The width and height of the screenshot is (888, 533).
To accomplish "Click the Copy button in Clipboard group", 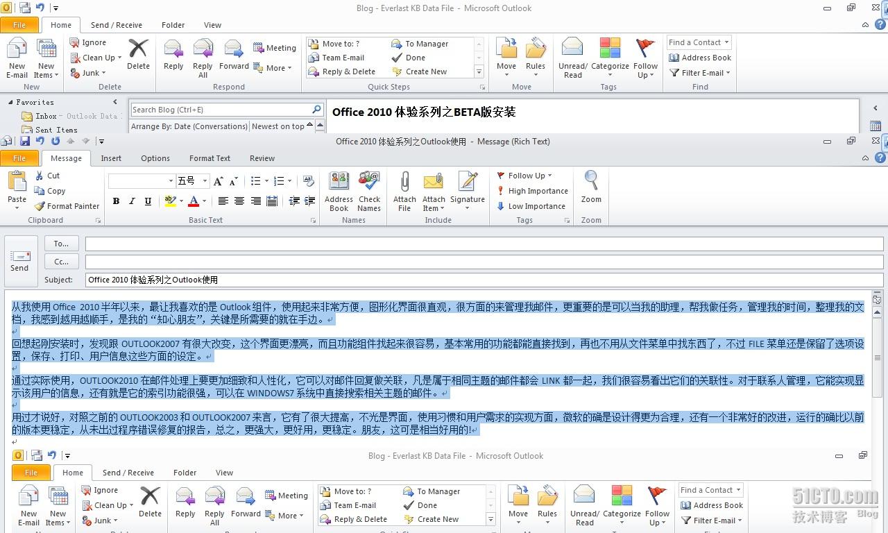I will click(x=50, y=191).
